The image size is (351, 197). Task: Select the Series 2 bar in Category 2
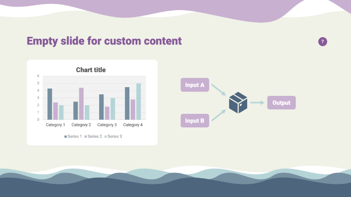(x=81, y=104)
